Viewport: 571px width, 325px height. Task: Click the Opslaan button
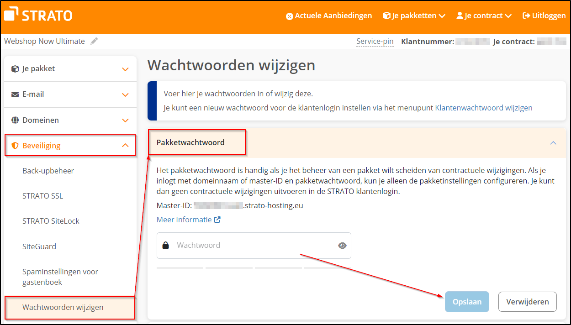pos(467,302)
